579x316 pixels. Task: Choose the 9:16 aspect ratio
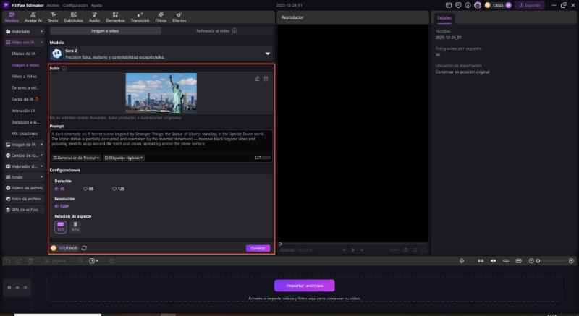point(75,227)
